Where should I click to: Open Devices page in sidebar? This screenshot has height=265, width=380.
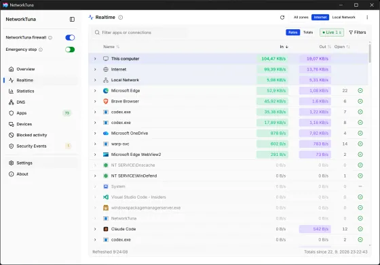pyautogui.click(x=41, y=124)
